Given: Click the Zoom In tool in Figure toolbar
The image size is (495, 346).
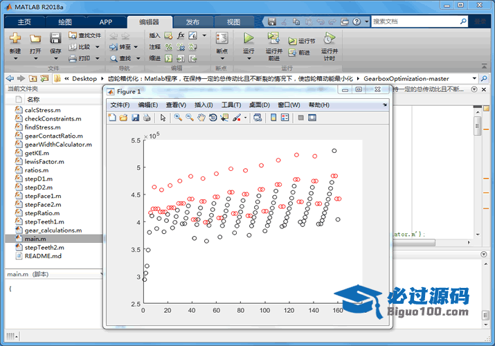Looking at the screenshot, I should tap(178, 118).
